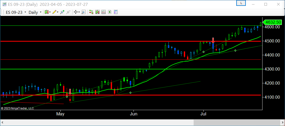The image size is (285, 126).
Task: Open the ES 09-23 instrument selector
Action: pyautogui.click(x=16, y=12)
